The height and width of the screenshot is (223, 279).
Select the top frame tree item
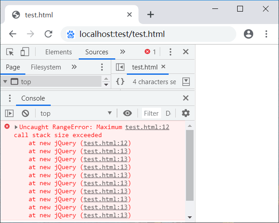pyautogui.click(x=51, y=81)
